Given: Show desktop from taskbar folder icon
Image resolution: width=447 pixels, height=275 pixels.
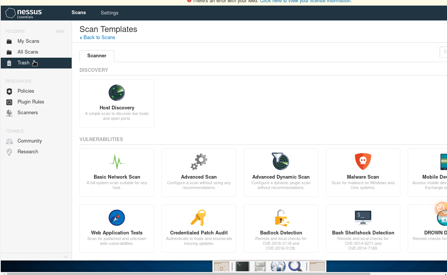Looking at the screenshot, I should 222,267.
